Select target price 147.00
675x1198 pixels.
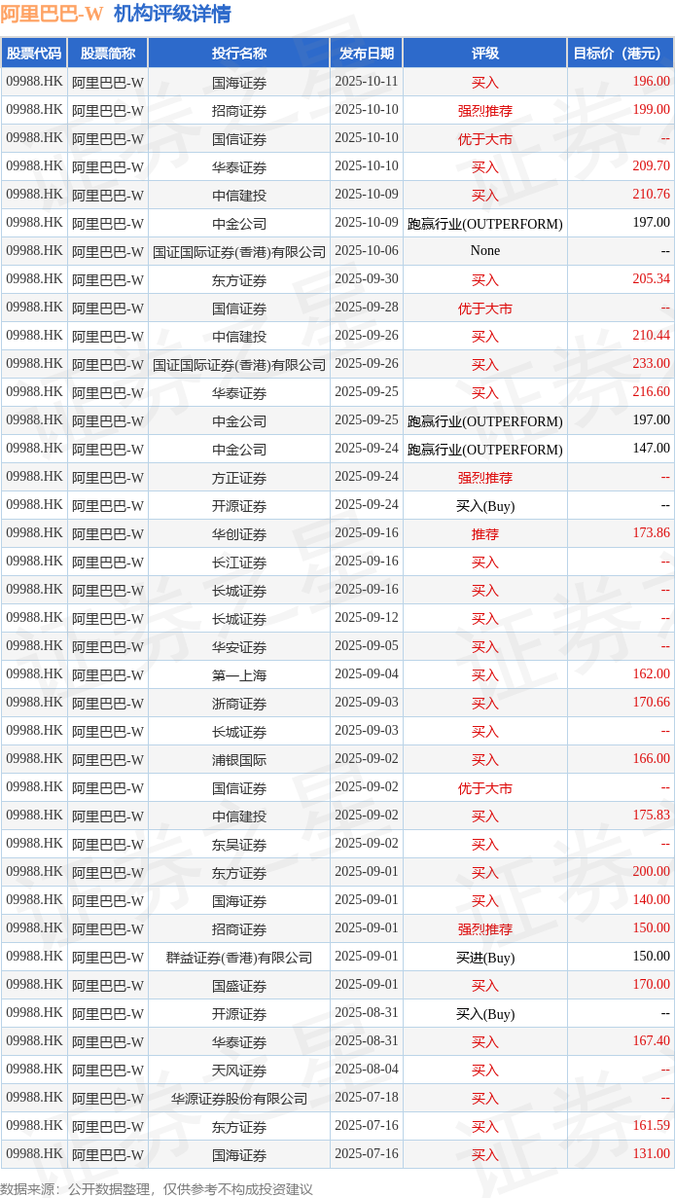point(651,449)
